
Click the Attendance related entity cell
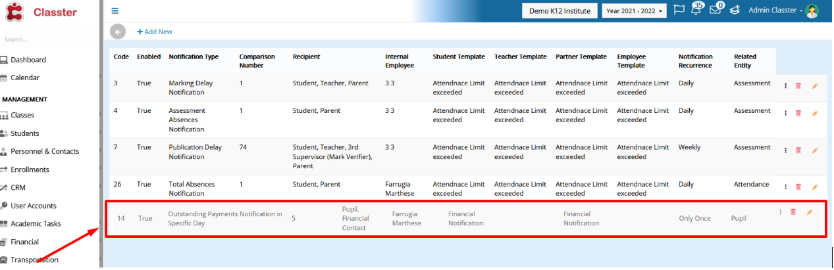752,185
